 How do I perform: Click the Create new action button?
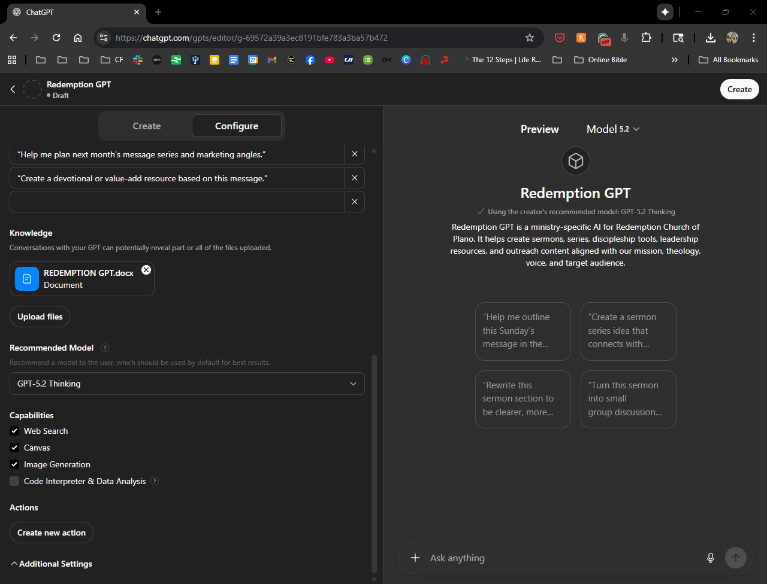pos(52,533)
